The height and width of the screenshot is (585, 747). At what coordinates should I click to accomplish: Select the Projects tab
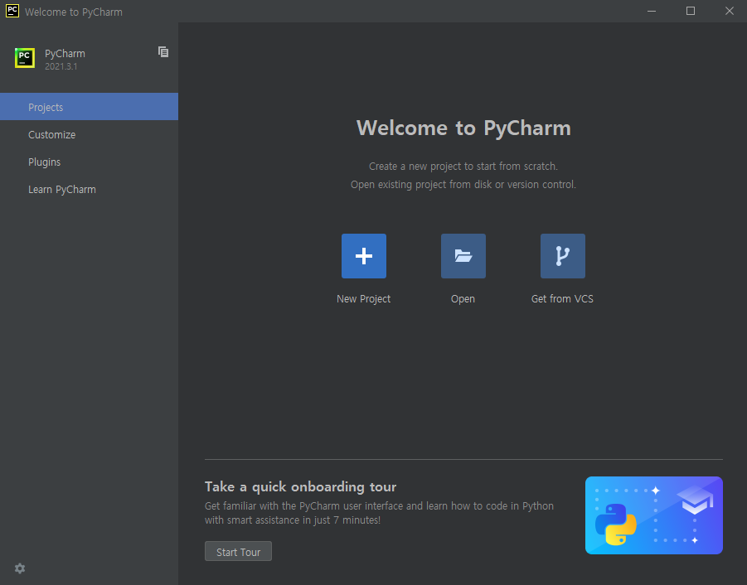click(x=89, y=107)
